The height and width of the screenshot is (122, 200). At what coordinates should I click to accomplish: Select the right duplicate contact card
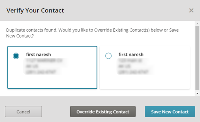tap(145, 68)
